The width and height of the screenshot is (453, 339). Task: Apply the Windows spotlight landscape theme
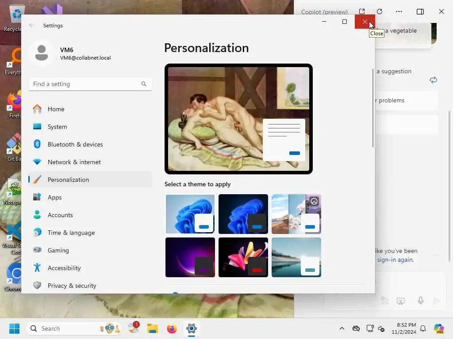pyautogui.click(x=296, y=214)
